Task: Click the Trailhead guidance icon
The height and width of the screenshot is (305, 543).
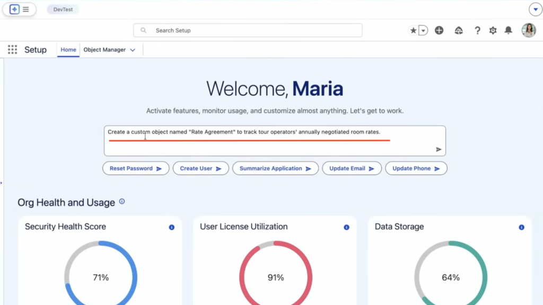Action: click(x=459, y=31)
